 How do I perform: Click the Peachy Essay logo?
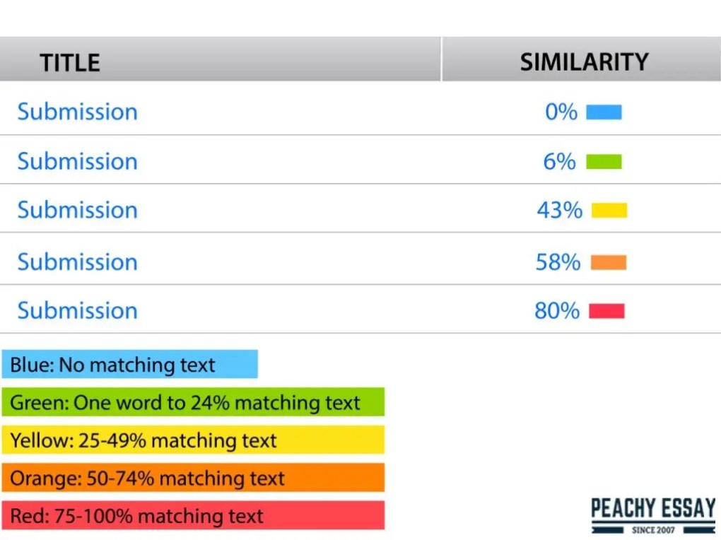652,515
